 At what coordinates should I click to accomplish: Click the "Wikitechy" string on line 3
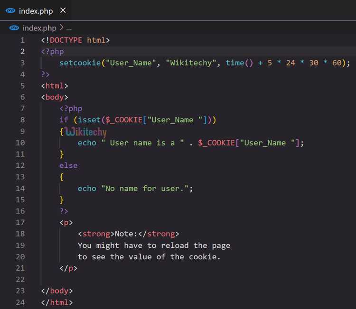point(191,63)
